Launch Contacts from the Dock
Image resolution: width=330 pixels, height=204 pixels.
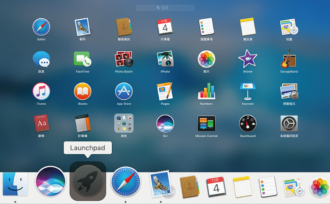190,187
